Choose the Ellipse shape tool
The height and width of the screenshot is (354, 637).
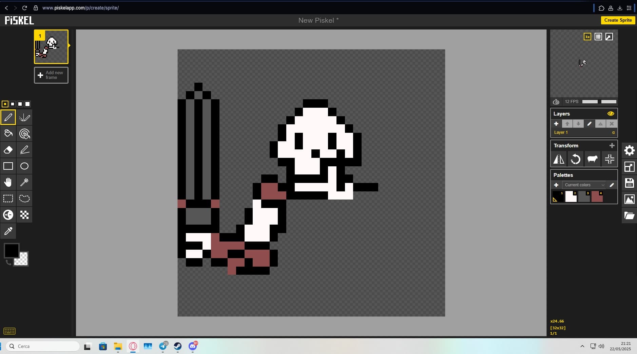(24, 166)
